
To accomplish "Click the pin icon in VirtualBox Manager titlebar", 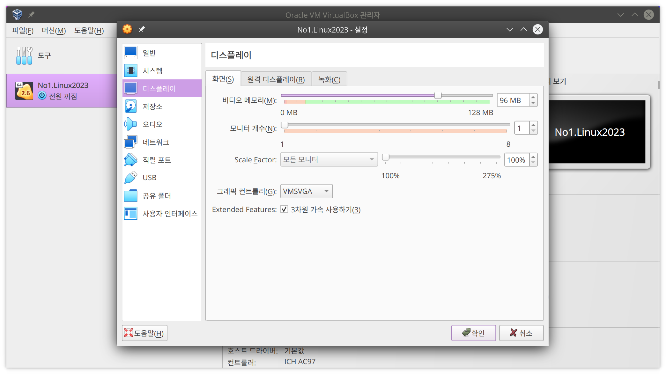I will [x=31, y=14].
